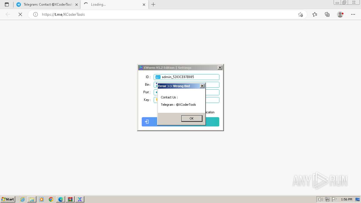Open the Collections icon

click(x=327, y=14)
